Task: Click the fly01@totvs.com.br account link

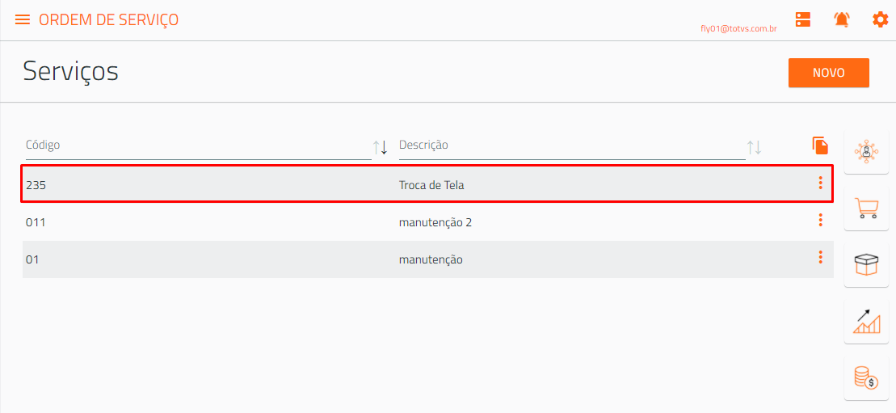Action: pos(738,28)
